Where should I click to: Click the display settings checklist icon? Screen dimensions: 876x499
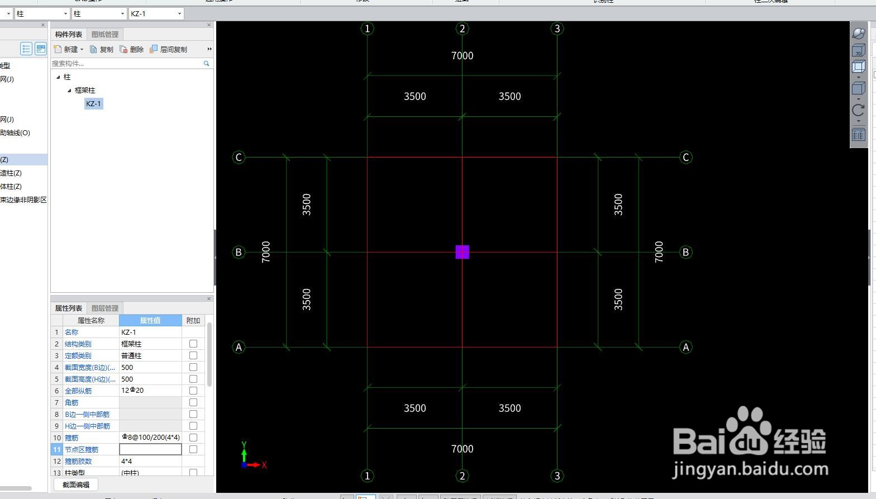coord(858,135)
